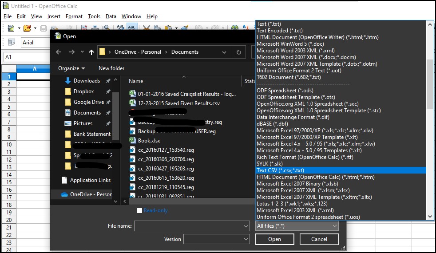Click the Print toolbar icon
The height and width of the screenshot is (253, 436).
coord(95,27)
